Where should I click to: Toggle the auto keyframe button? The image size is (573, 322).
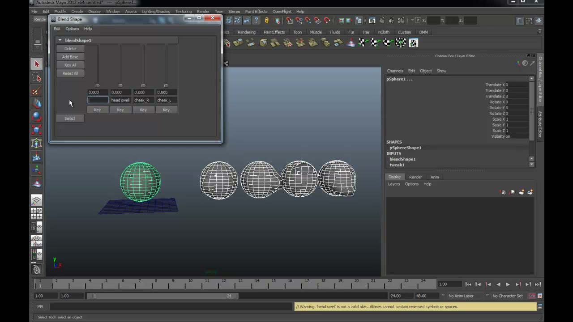point(532,296)
